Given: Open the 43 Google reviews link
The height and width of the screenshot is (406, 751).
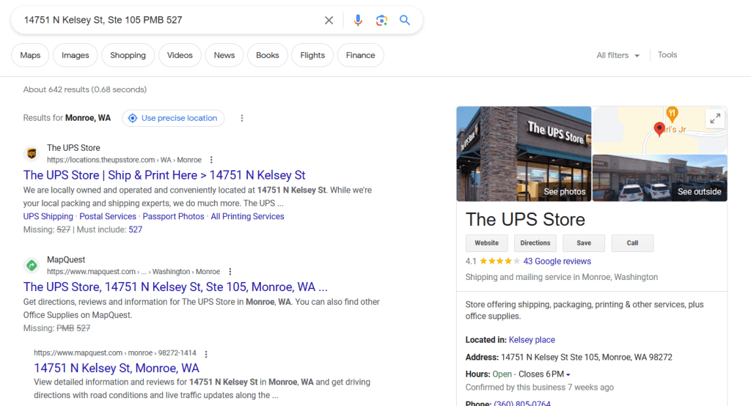Looking at the screenshot, I should pos(557,261).
